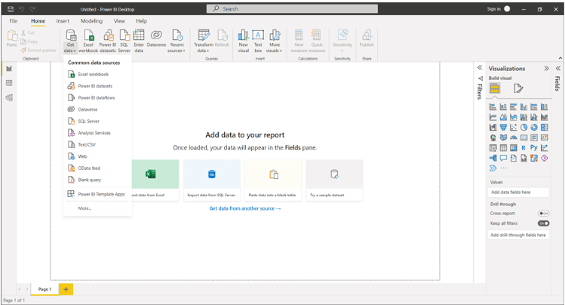Screen dimensions: 565x305
Task: Click Try a sample dataset card
Action: pos(334,180)
